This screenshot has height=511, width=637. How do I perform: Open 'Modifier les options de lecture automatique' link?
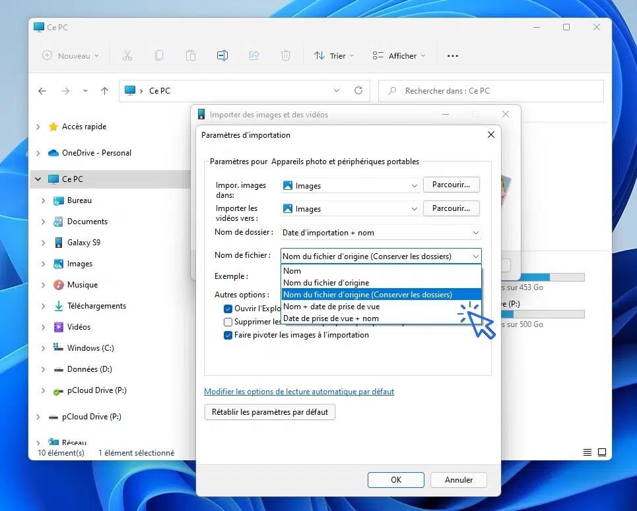click(x=299, y=392)
